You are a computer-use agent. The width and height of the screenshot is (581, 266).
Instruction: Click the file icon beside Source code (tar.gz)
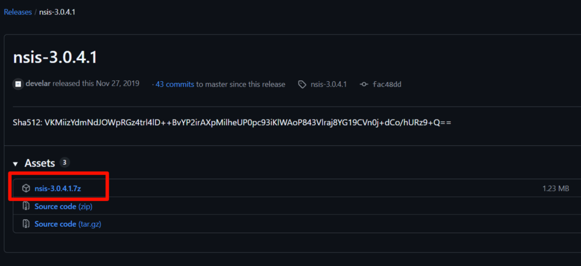tap(26, 224)
